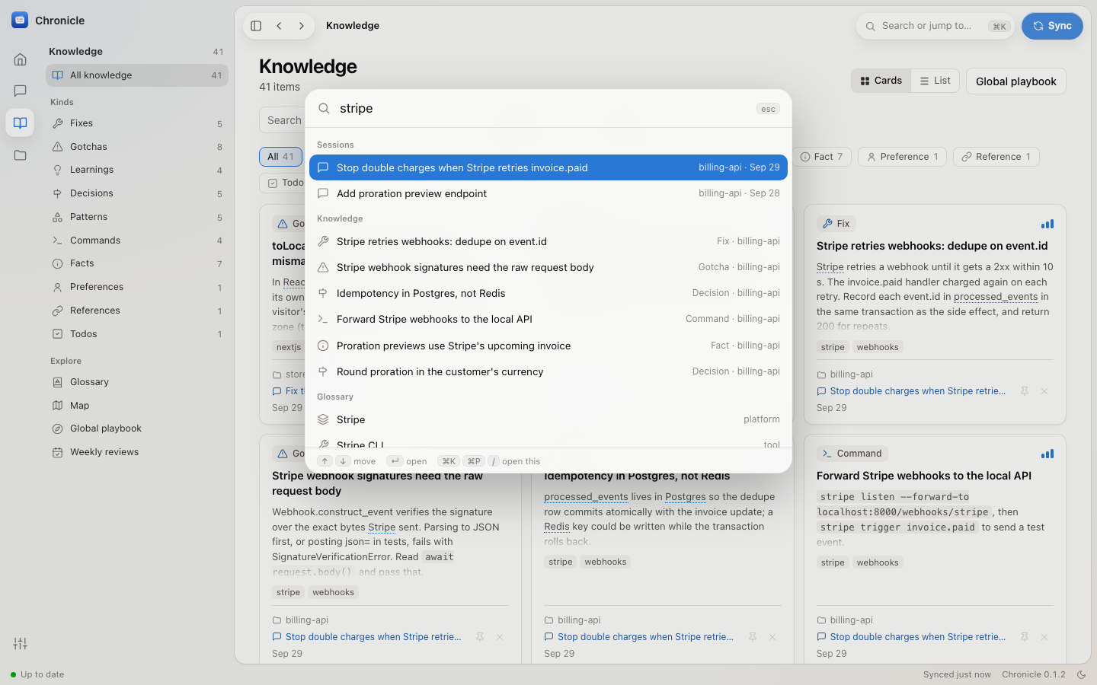The height and width of the screenshot is (685, 1097).
Task: Dismiss the Stripe retries webhooks Fix card
Action: 1044,391
